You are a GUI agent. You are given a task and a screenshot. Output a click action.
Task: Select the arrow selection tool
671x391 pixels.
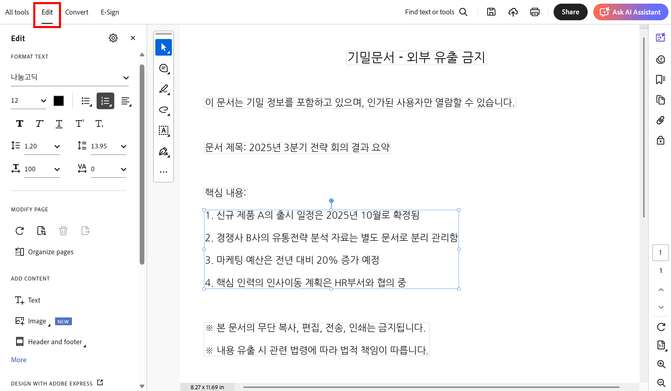164,47
